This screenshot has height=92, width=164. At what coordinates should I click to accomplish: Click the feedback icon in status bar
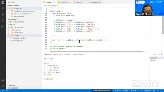pos(158,91)
